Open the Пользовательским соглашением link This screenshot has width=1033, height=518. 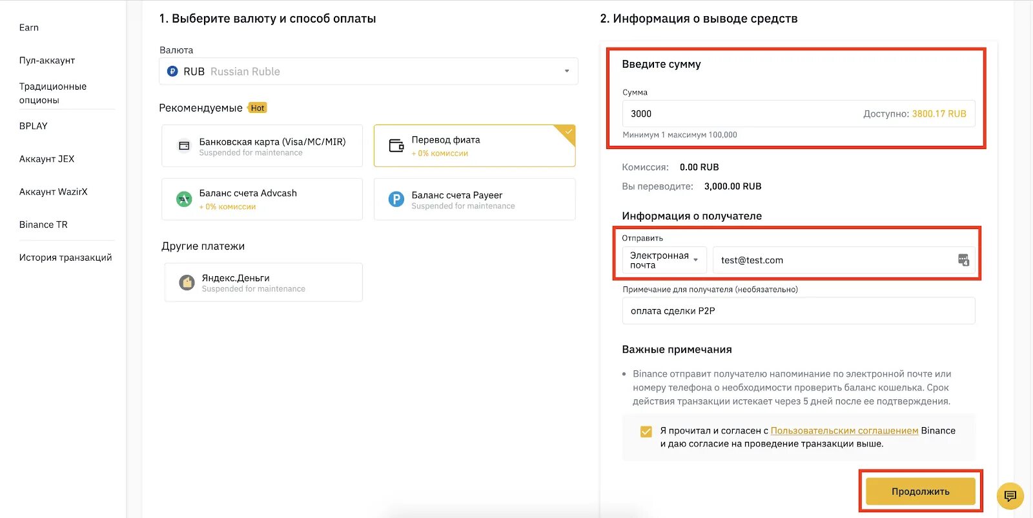pyautogui.click(x=844, y=430)
